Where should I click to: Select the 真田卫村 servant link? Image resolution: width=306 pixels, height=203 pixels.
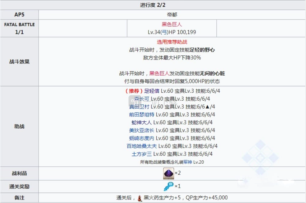click(140, 107)
